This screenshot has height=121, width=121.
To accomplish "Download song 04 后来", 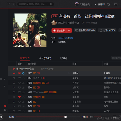I will (x=23, y=87).
